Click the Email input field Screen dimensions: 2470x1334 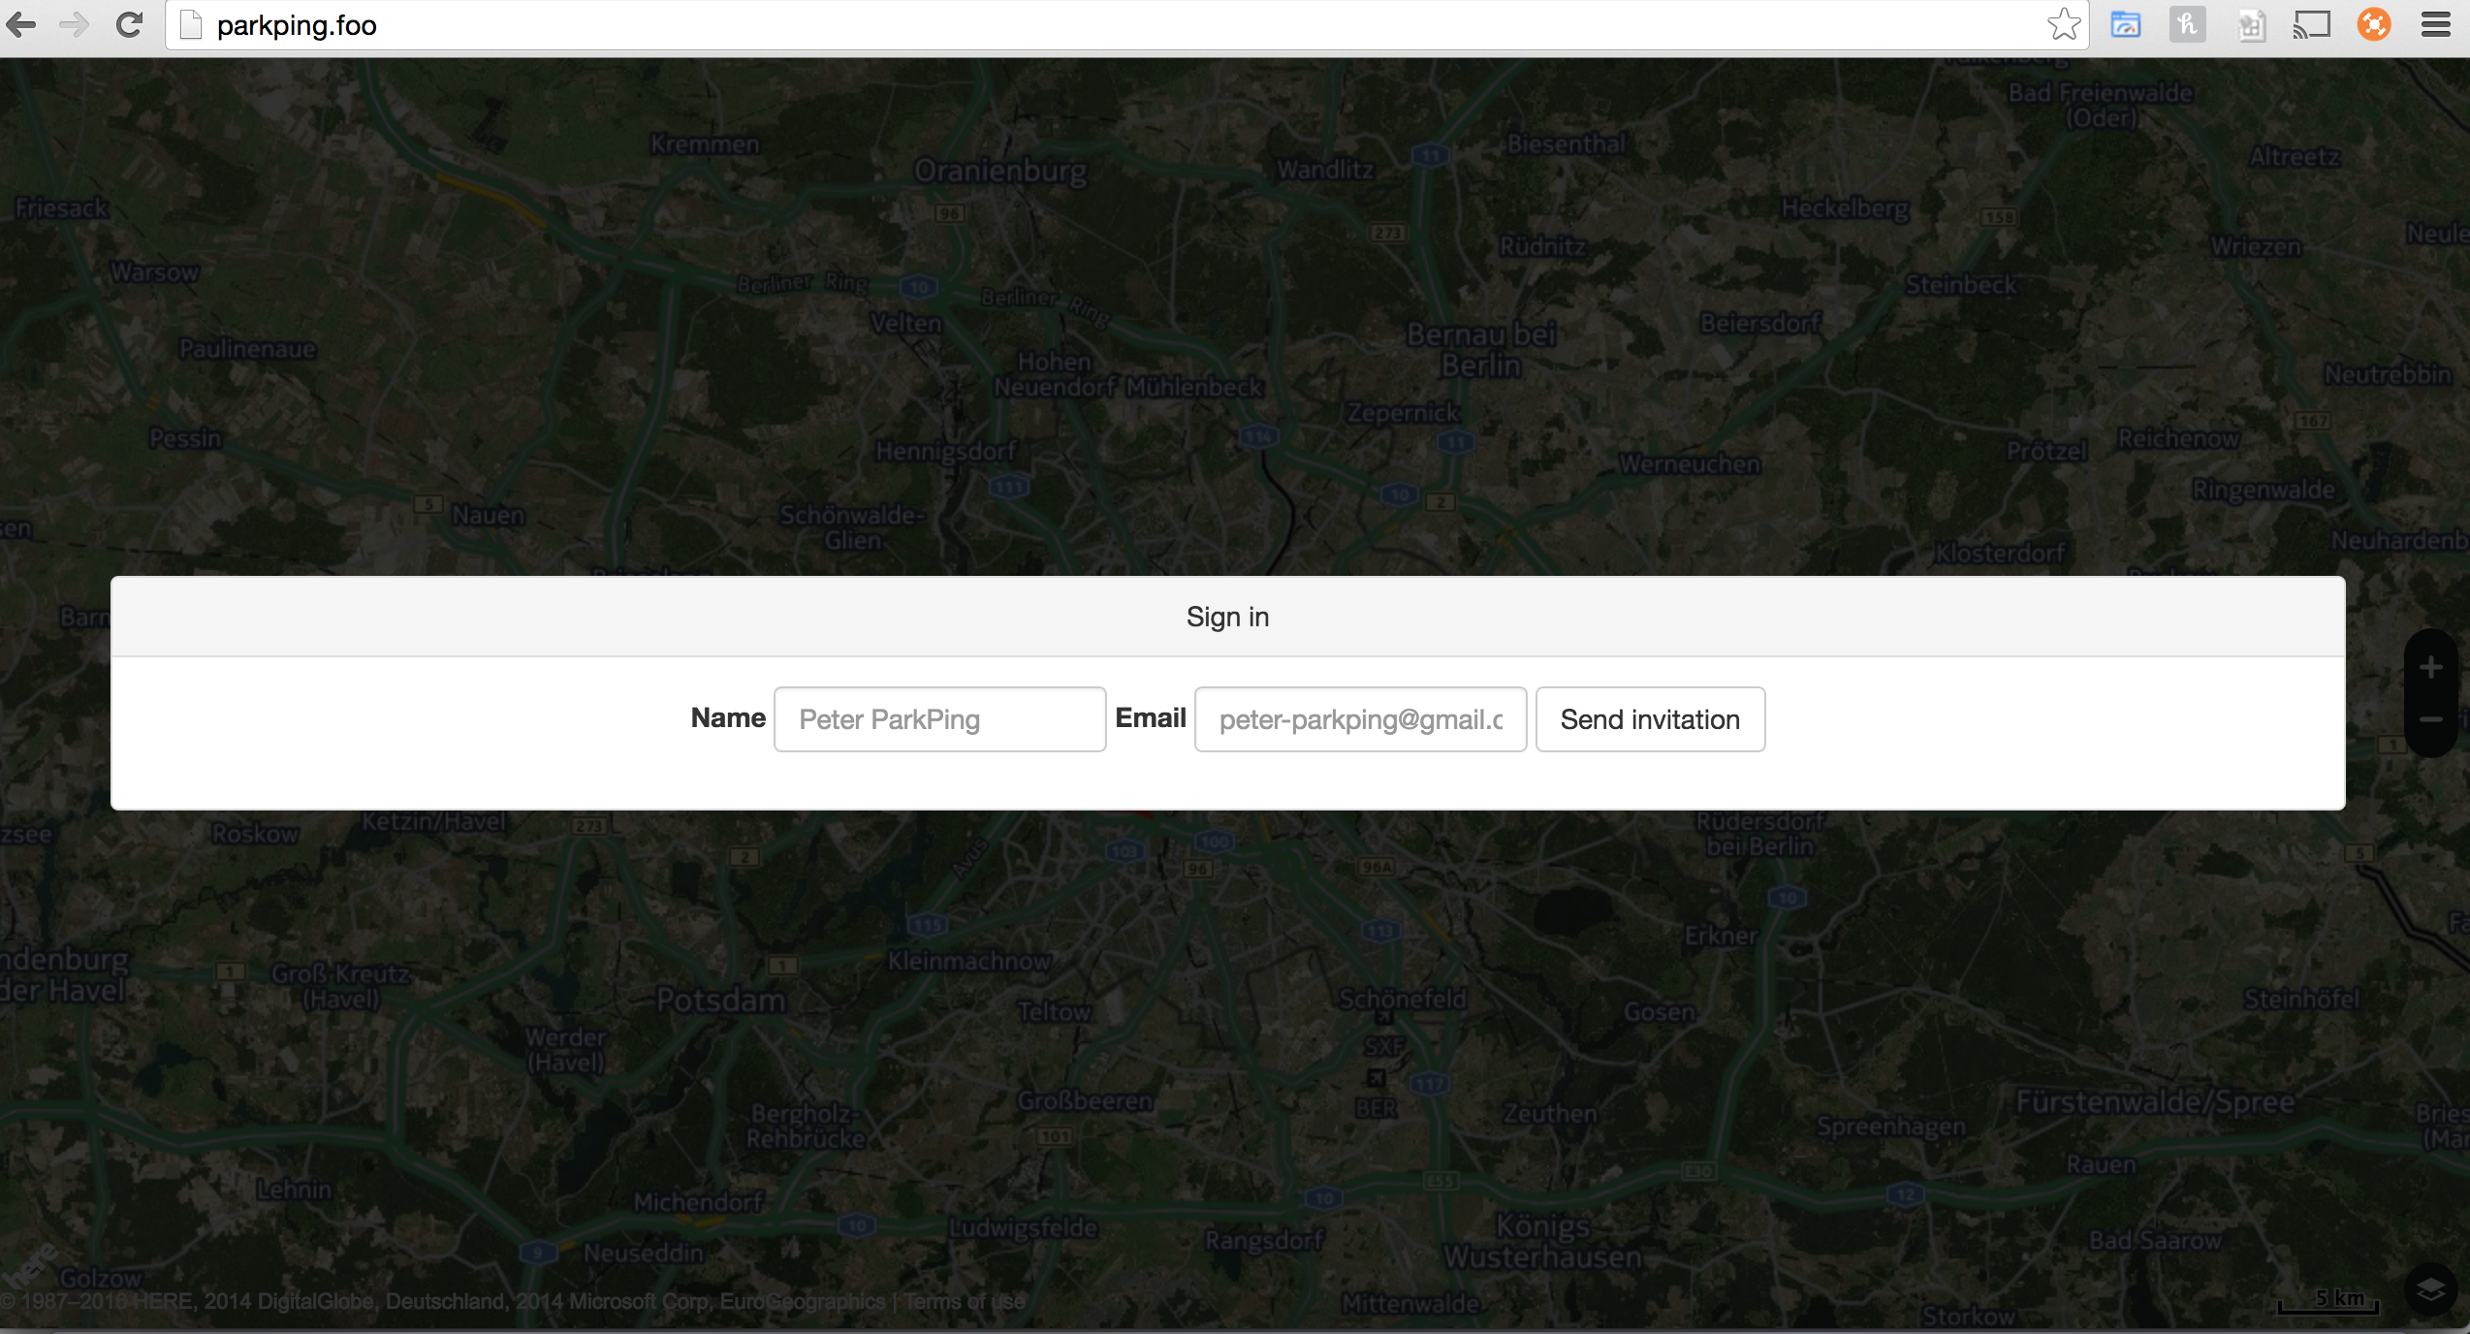tap(1360, 719)
